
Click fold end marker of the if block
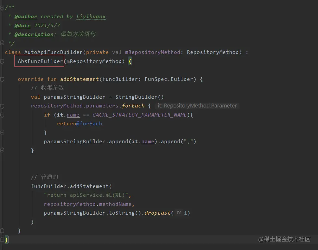2,132
